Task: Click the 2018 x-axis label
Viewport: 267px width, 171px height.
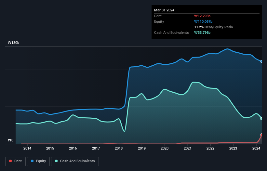Action: [119, 148]
